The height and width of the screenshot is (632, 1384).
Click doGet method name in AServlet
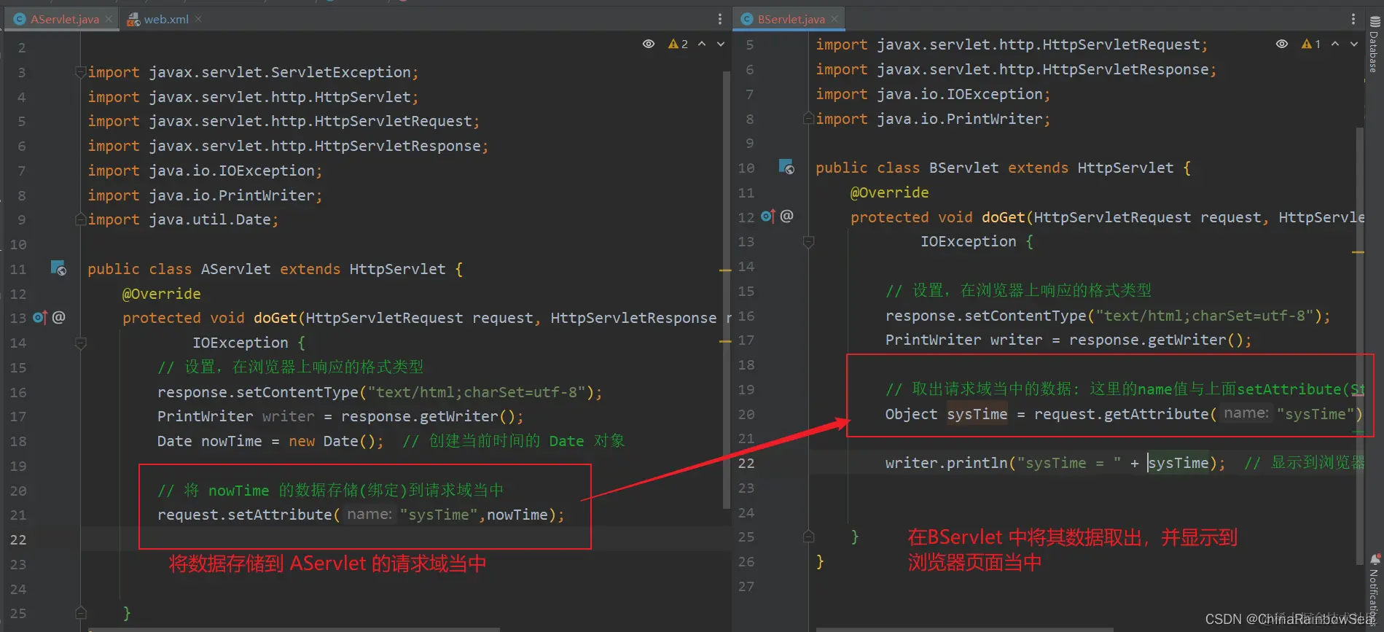(275, 318)
